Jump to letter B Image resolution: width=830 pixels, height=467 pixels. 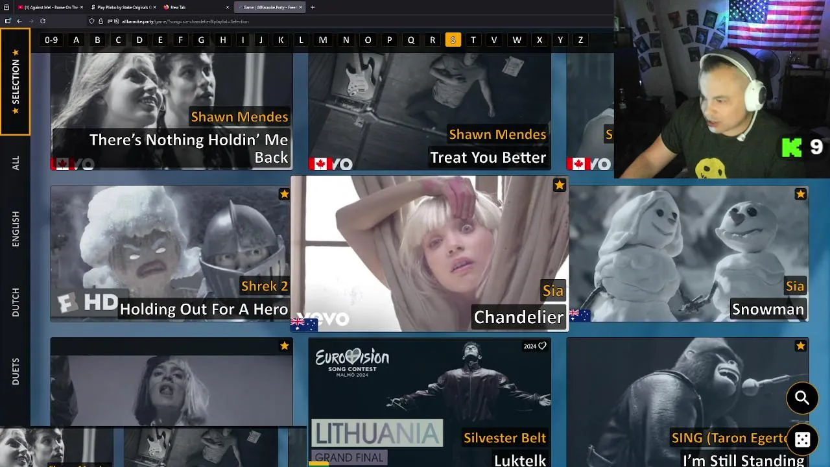click(x=97, y=40)
